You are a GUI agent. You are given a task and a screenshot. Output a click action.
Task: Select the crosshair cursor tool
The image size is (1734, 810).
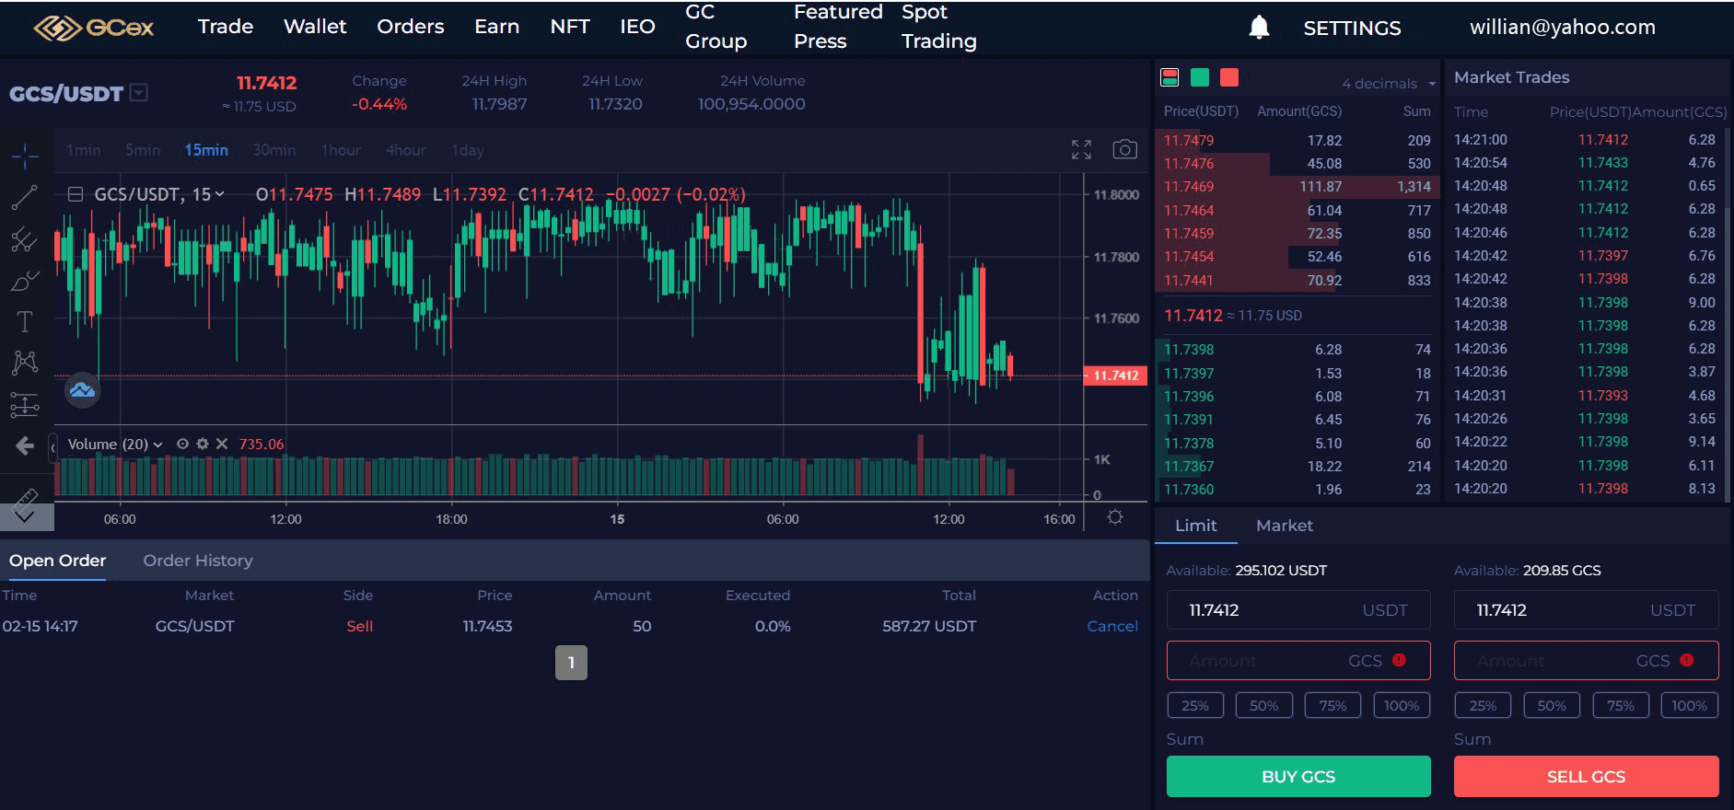coord(25,156)
